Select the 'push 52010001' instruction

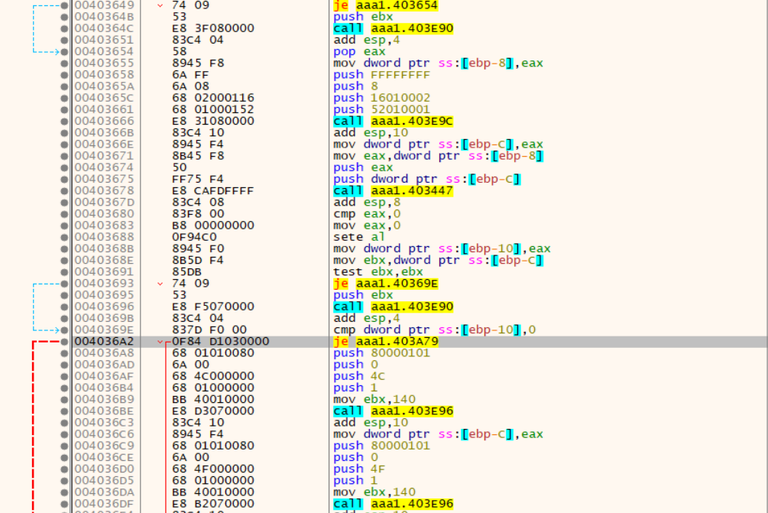click(x=381, y=109)
